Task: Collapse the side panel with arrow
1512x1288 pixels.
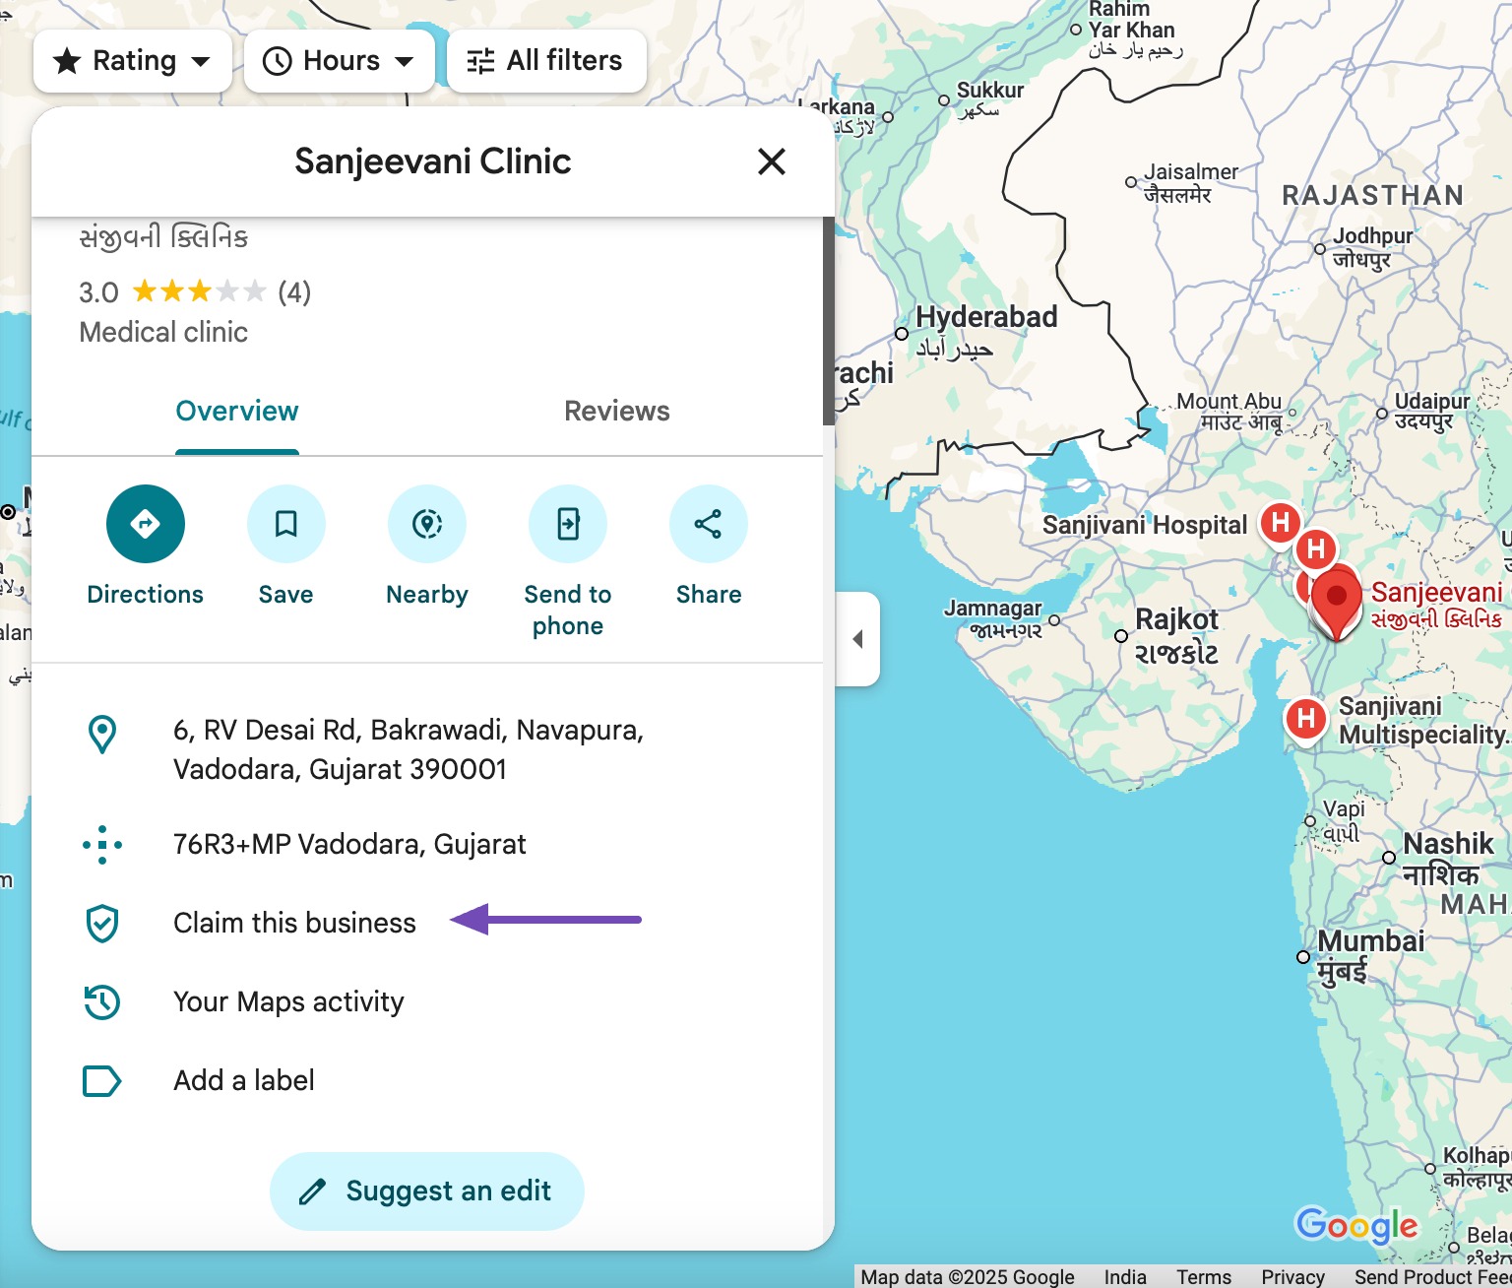Action: (x=857, y=639)
